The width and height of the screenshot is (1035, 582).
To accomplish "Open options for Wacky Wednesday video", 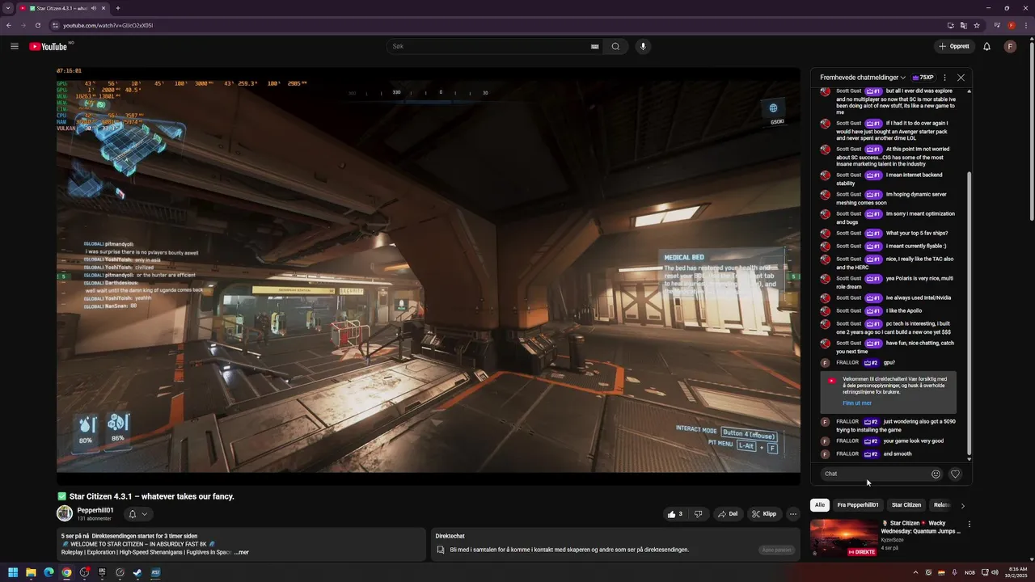I will tap(969, 525).
